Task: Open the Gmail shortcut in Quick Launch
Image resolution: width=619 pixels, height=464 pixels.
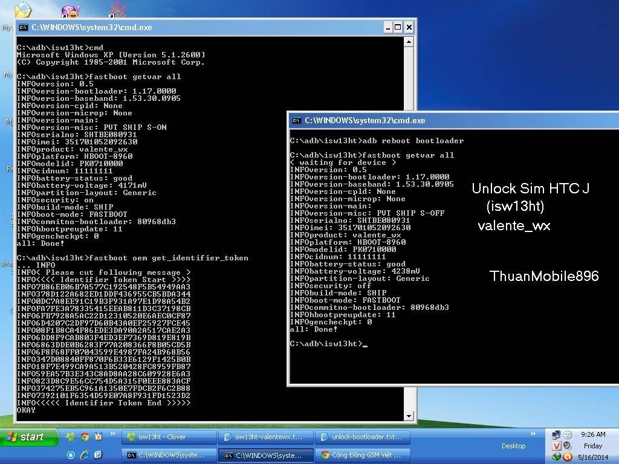Action: point(99,436)
